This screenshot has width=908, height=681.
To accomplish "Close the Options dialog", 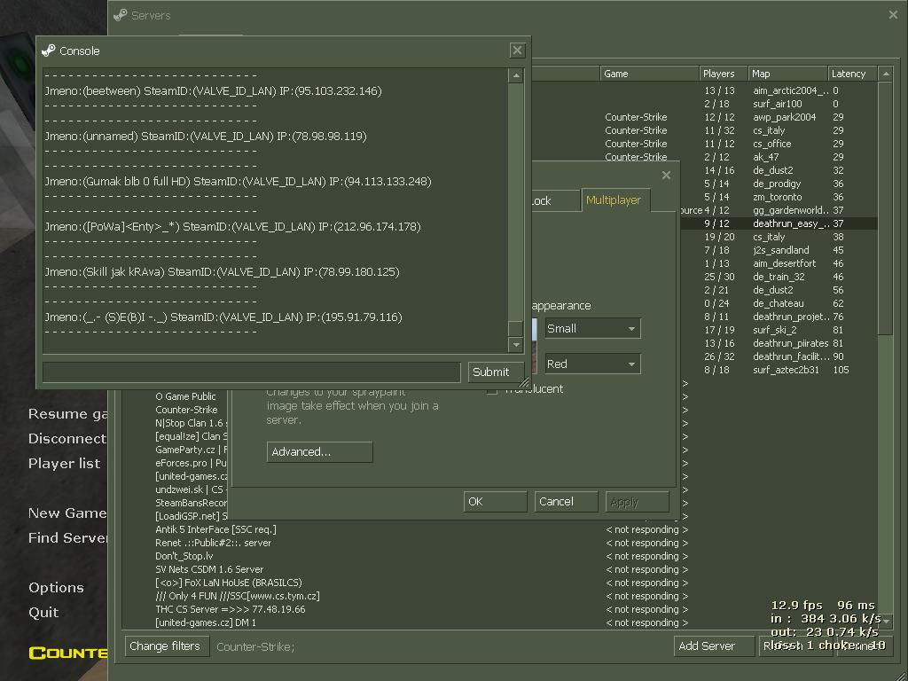I will (666, 175).
